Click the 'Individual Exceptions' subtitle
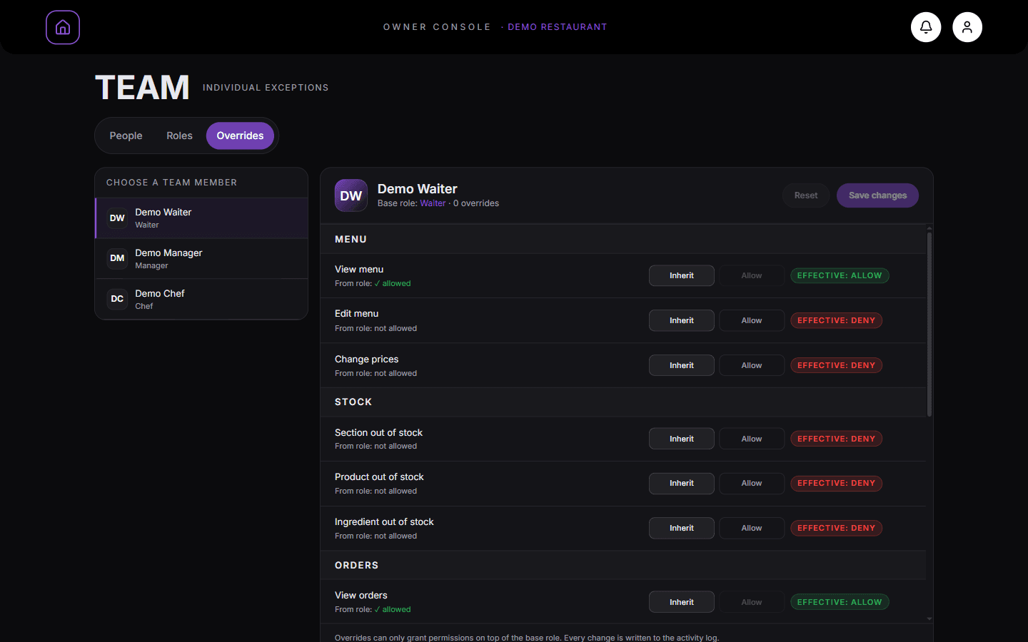This screenshot has width=1028, height=642. pyautogui.click(x=266, y=87)
